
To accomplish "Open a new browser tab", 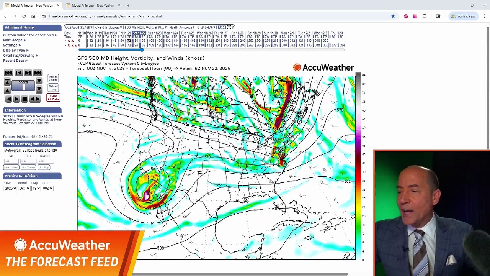I will (x=128, y=5).
